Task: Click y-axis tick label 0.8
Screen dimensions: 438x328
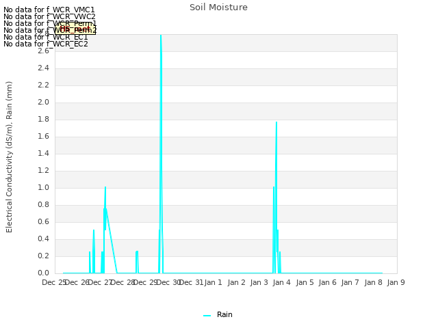Action: [43, 205]
